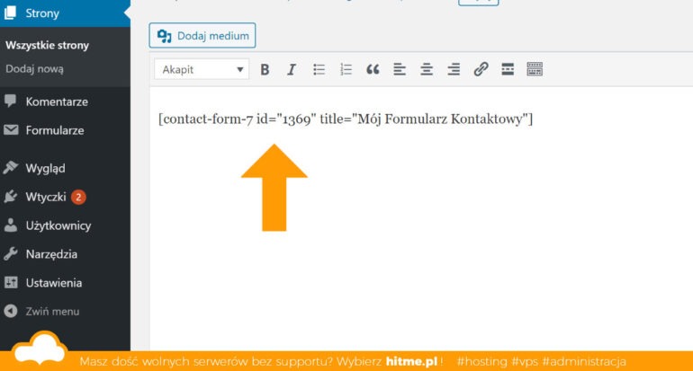Viewport: 693px width, 371px height.
Task: Open the Wygląd menu
Action: point(65,168)
